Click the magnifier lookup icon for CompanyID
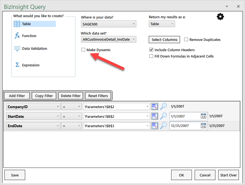Screen dimensions: 245x185 [163, 106]
